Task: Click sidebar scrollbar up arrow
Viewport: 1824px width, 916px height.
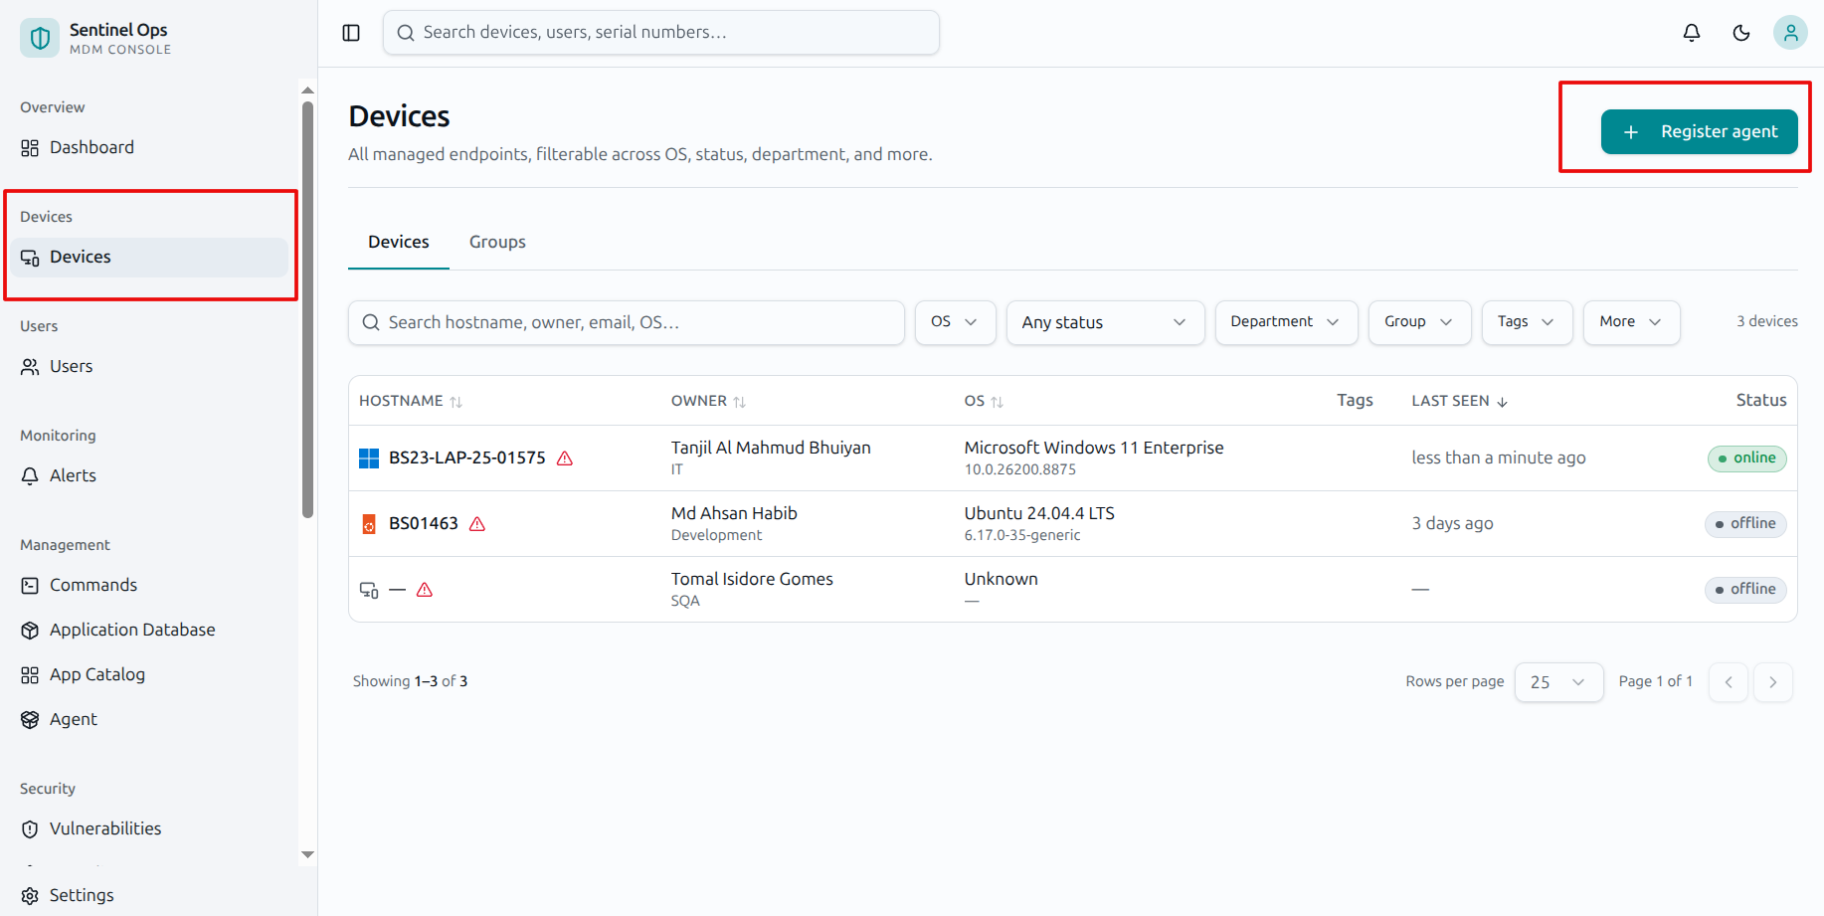Action: point(307,90)
